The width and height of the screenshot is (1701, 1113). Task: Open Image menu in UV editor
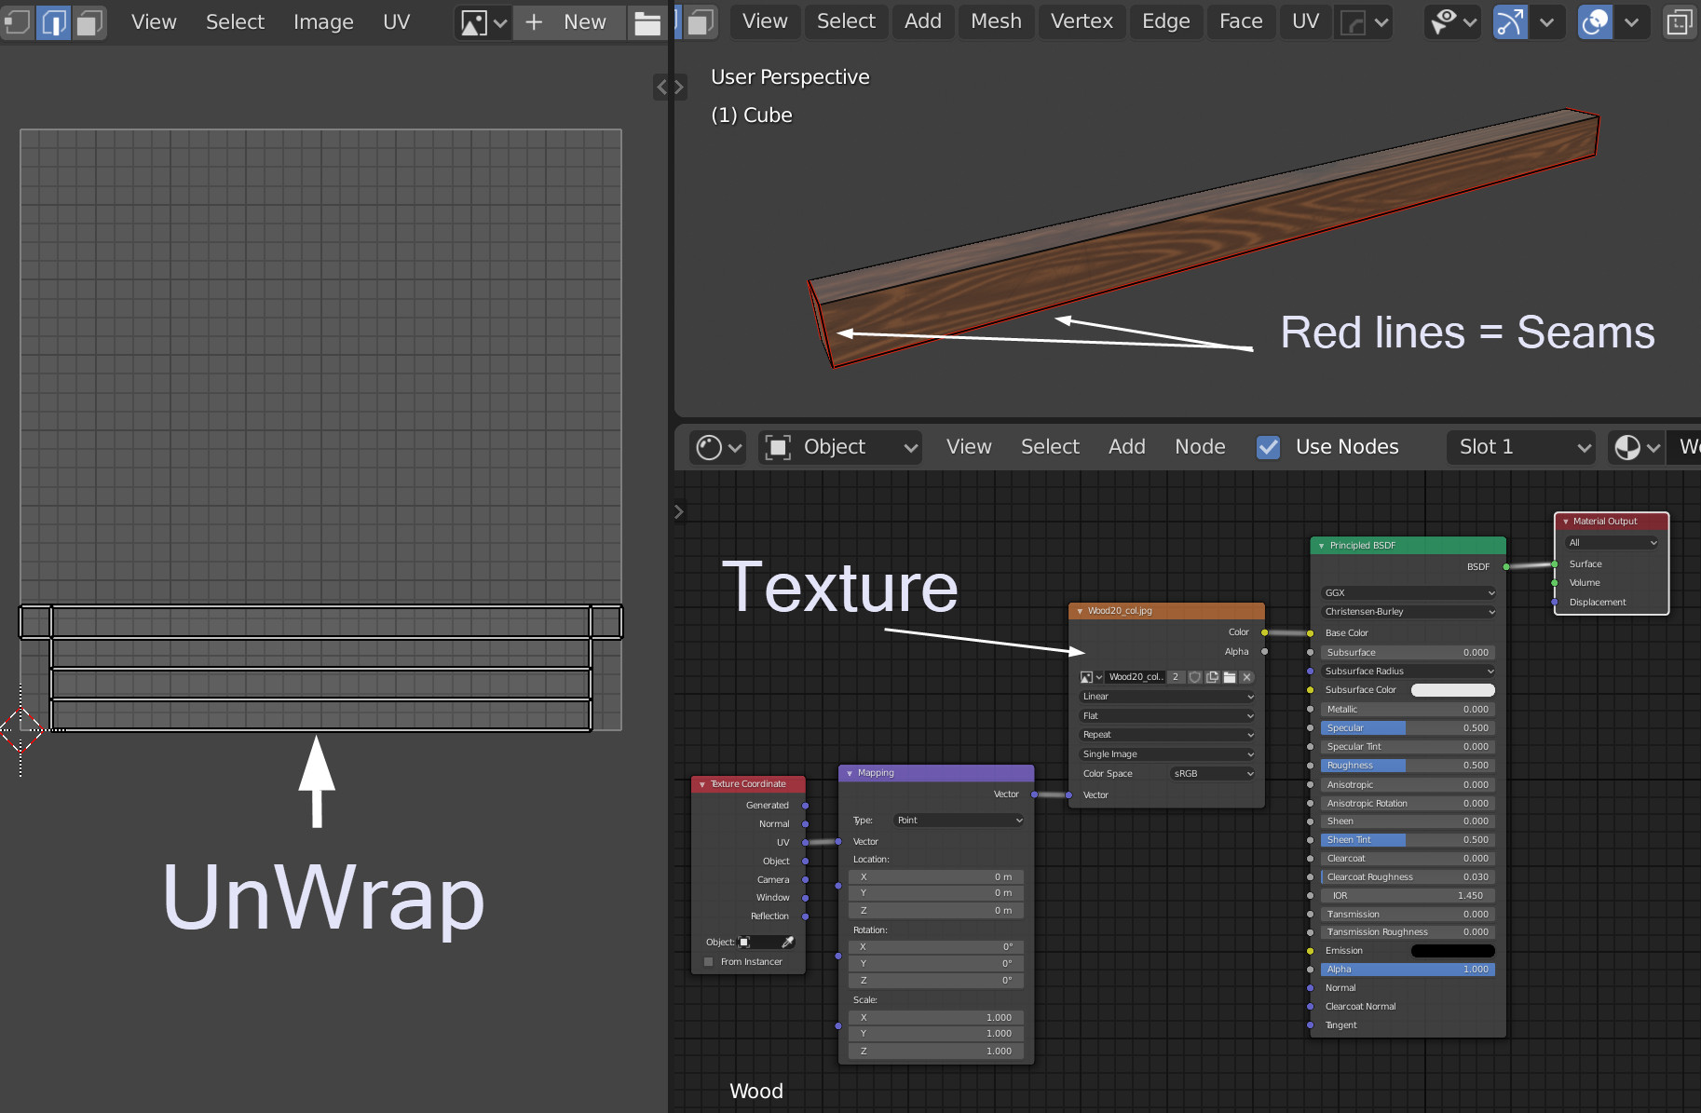323,22
